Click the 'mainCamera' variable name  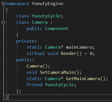pyautogui.click(x=79, y=47)
